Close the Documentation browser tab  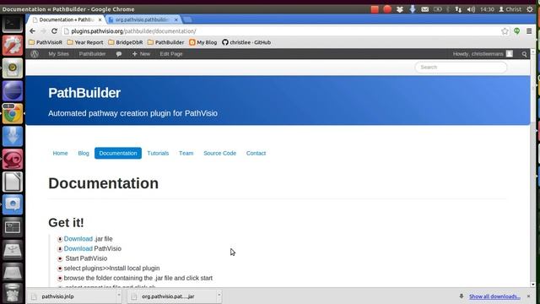coord(100,20)
